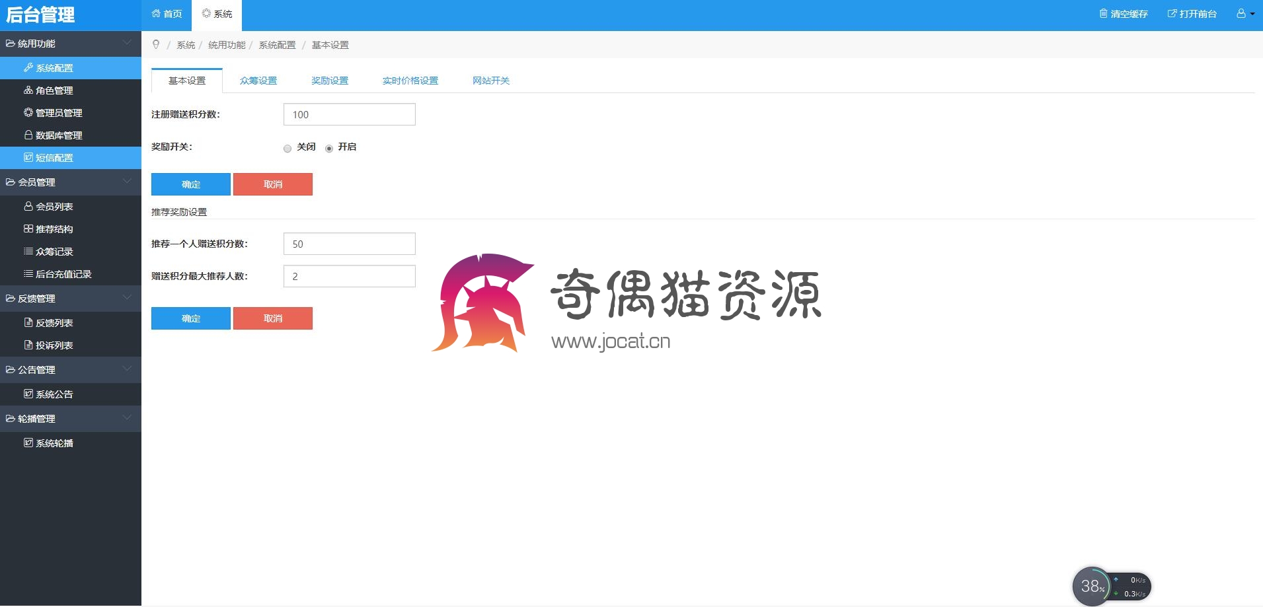Collapse the 公告管理 section chevron

[x=127, y=369]
